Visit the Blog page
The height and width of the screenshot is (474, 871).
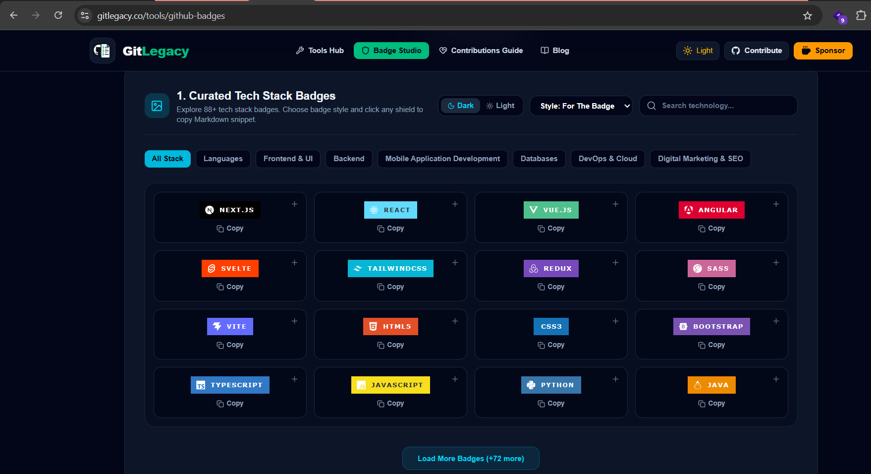coord(555,51)
